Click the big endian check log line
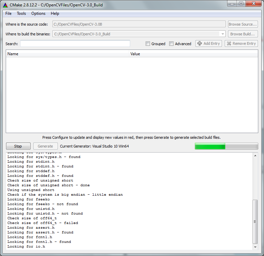Screen dimensions: 264x256 [65, 195]
